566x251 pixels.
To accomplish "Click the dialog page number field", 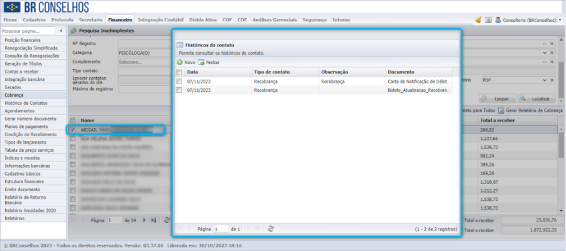I will pos(221,229).
